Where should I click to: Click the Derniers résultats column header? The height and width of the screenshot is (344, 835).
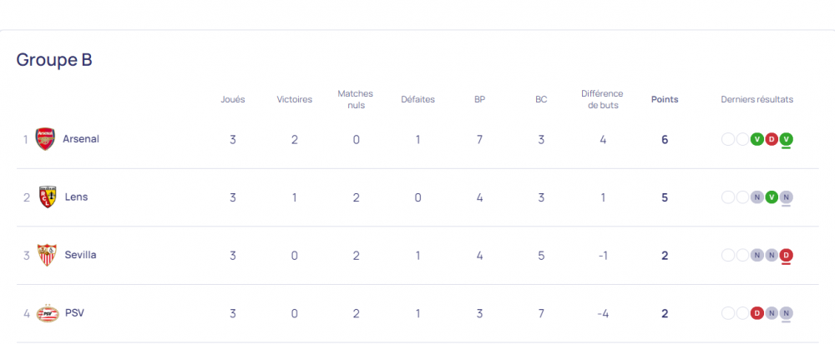(757, 99)
